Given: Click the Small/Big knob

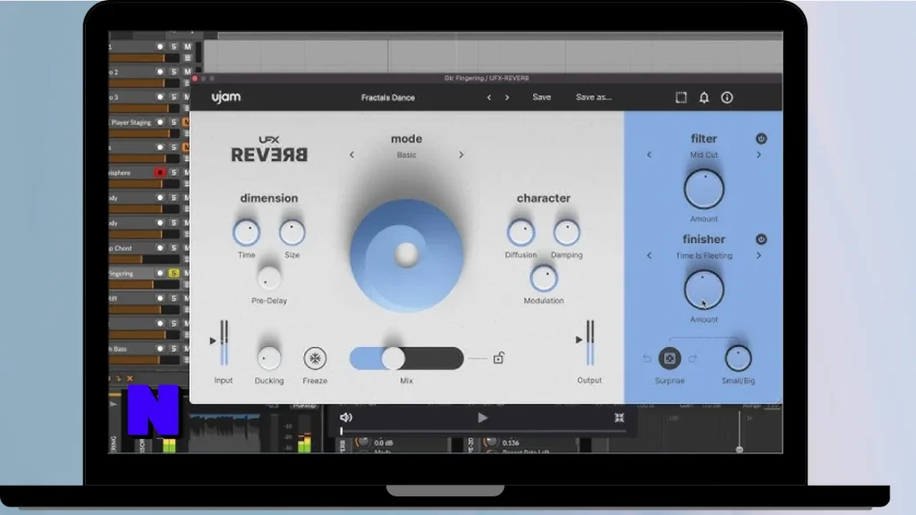Looking at the screenshot, I should click(x=738, y=358).
